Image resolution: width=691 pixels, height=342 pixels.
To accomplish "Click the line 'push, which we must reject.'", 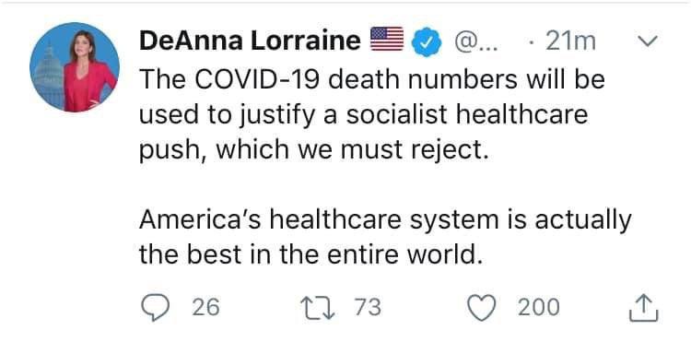I will pos(314,151).
